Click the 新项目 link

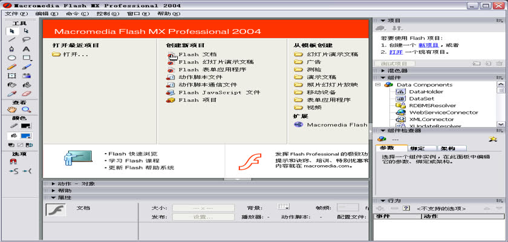(x=428, y=45)
